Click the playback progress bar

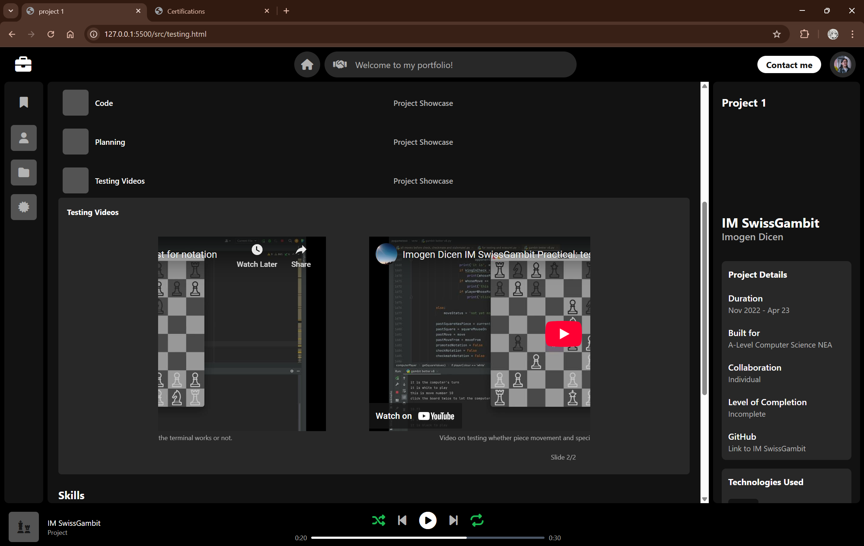point(427,538)
